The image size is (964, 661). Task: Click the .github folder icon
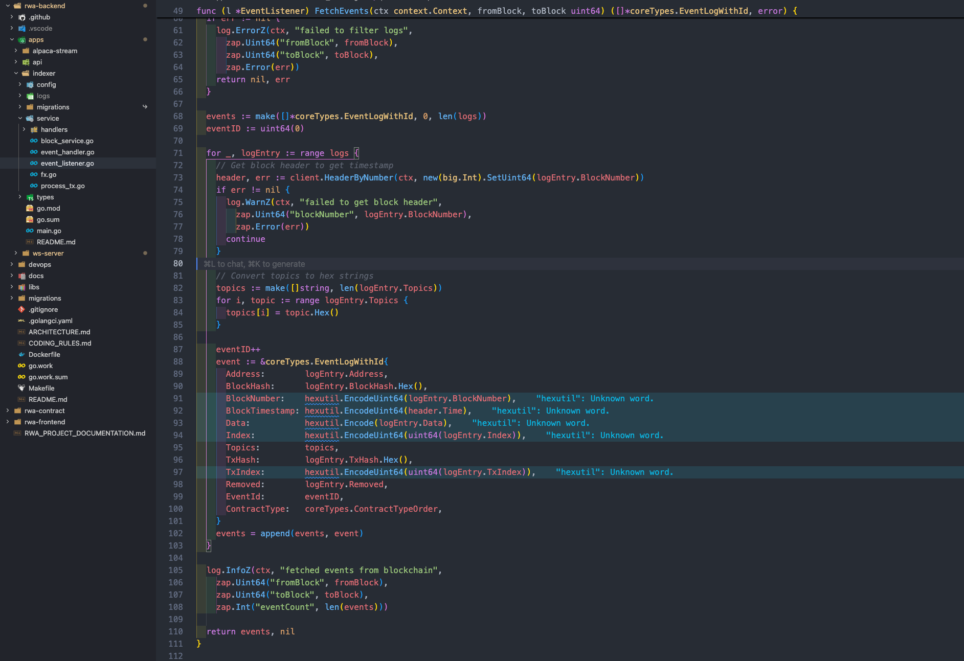pyautogui.click(x=21, y=17)
